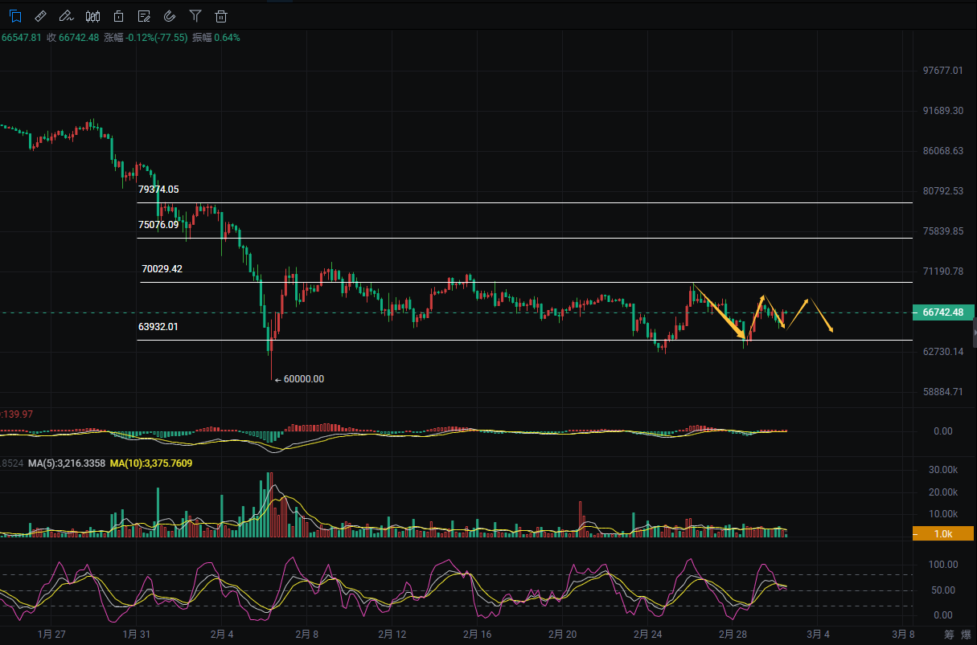The image size is (977, 645).
Task: Click the blue bookmark icon in toolbar
Action: click(x=14, y=15)
